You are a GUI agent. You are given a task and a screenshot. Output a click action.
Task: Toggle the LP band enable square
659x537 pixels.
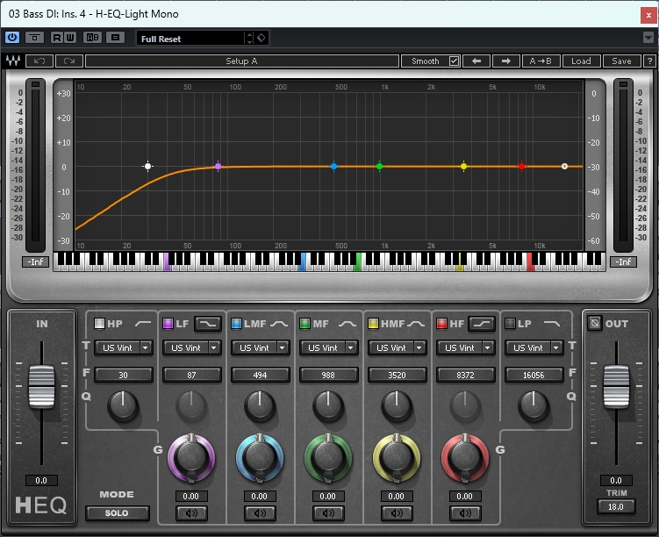[510, 324]
